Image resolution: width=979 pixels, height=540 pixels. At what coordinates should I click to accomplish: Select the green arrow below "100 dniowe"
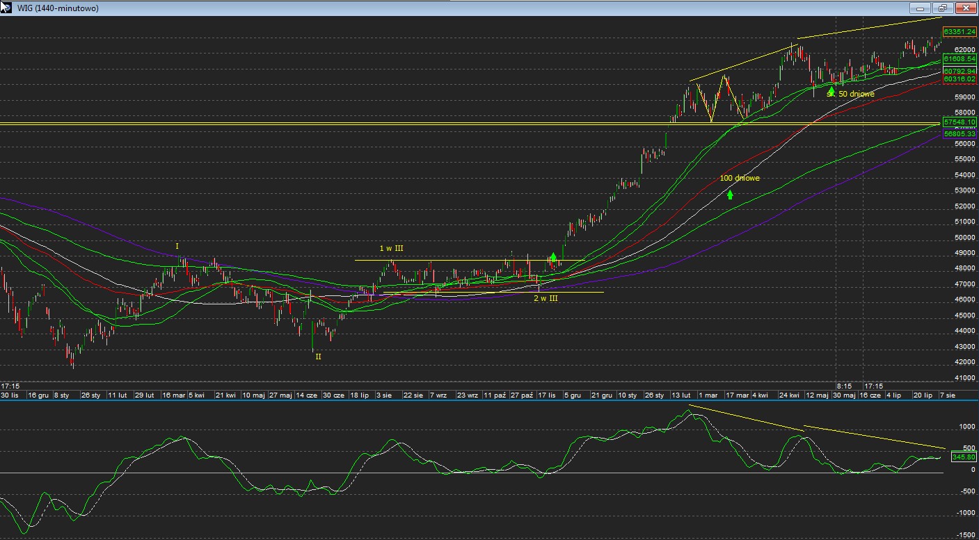[730, 195]
